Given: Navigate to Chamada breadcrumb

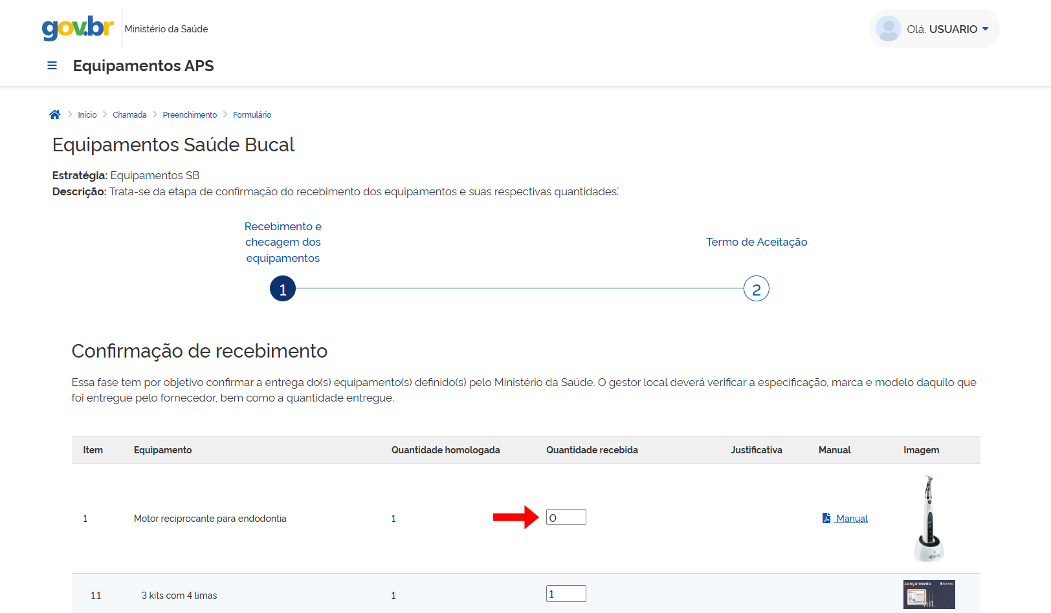Looking at the screenshot, I should coord(129,115).
